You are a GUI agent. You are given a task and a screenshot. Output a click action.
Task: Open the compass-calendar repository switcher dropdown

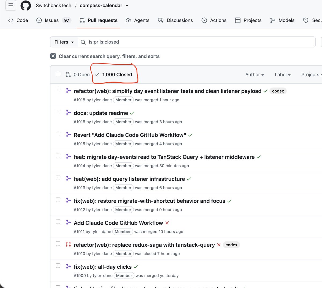127,6
